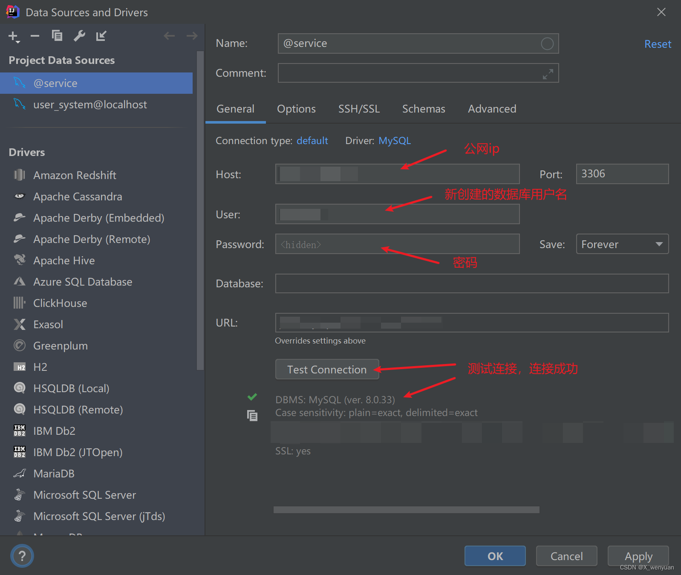Viewport: 681px width, 575px height.
Task: Select IBM Db2 driver
Action: pos(96,431)
